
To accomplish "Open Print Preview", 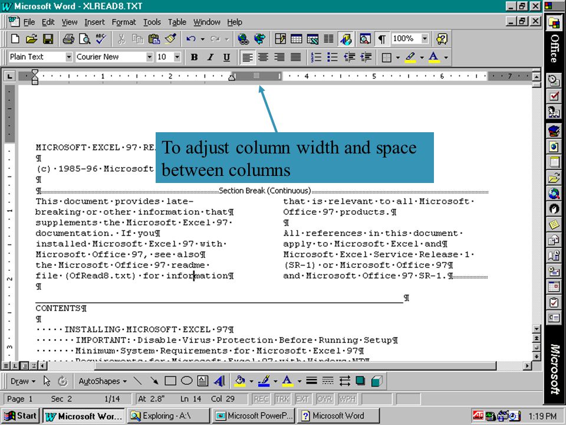I will coord(85,39).
